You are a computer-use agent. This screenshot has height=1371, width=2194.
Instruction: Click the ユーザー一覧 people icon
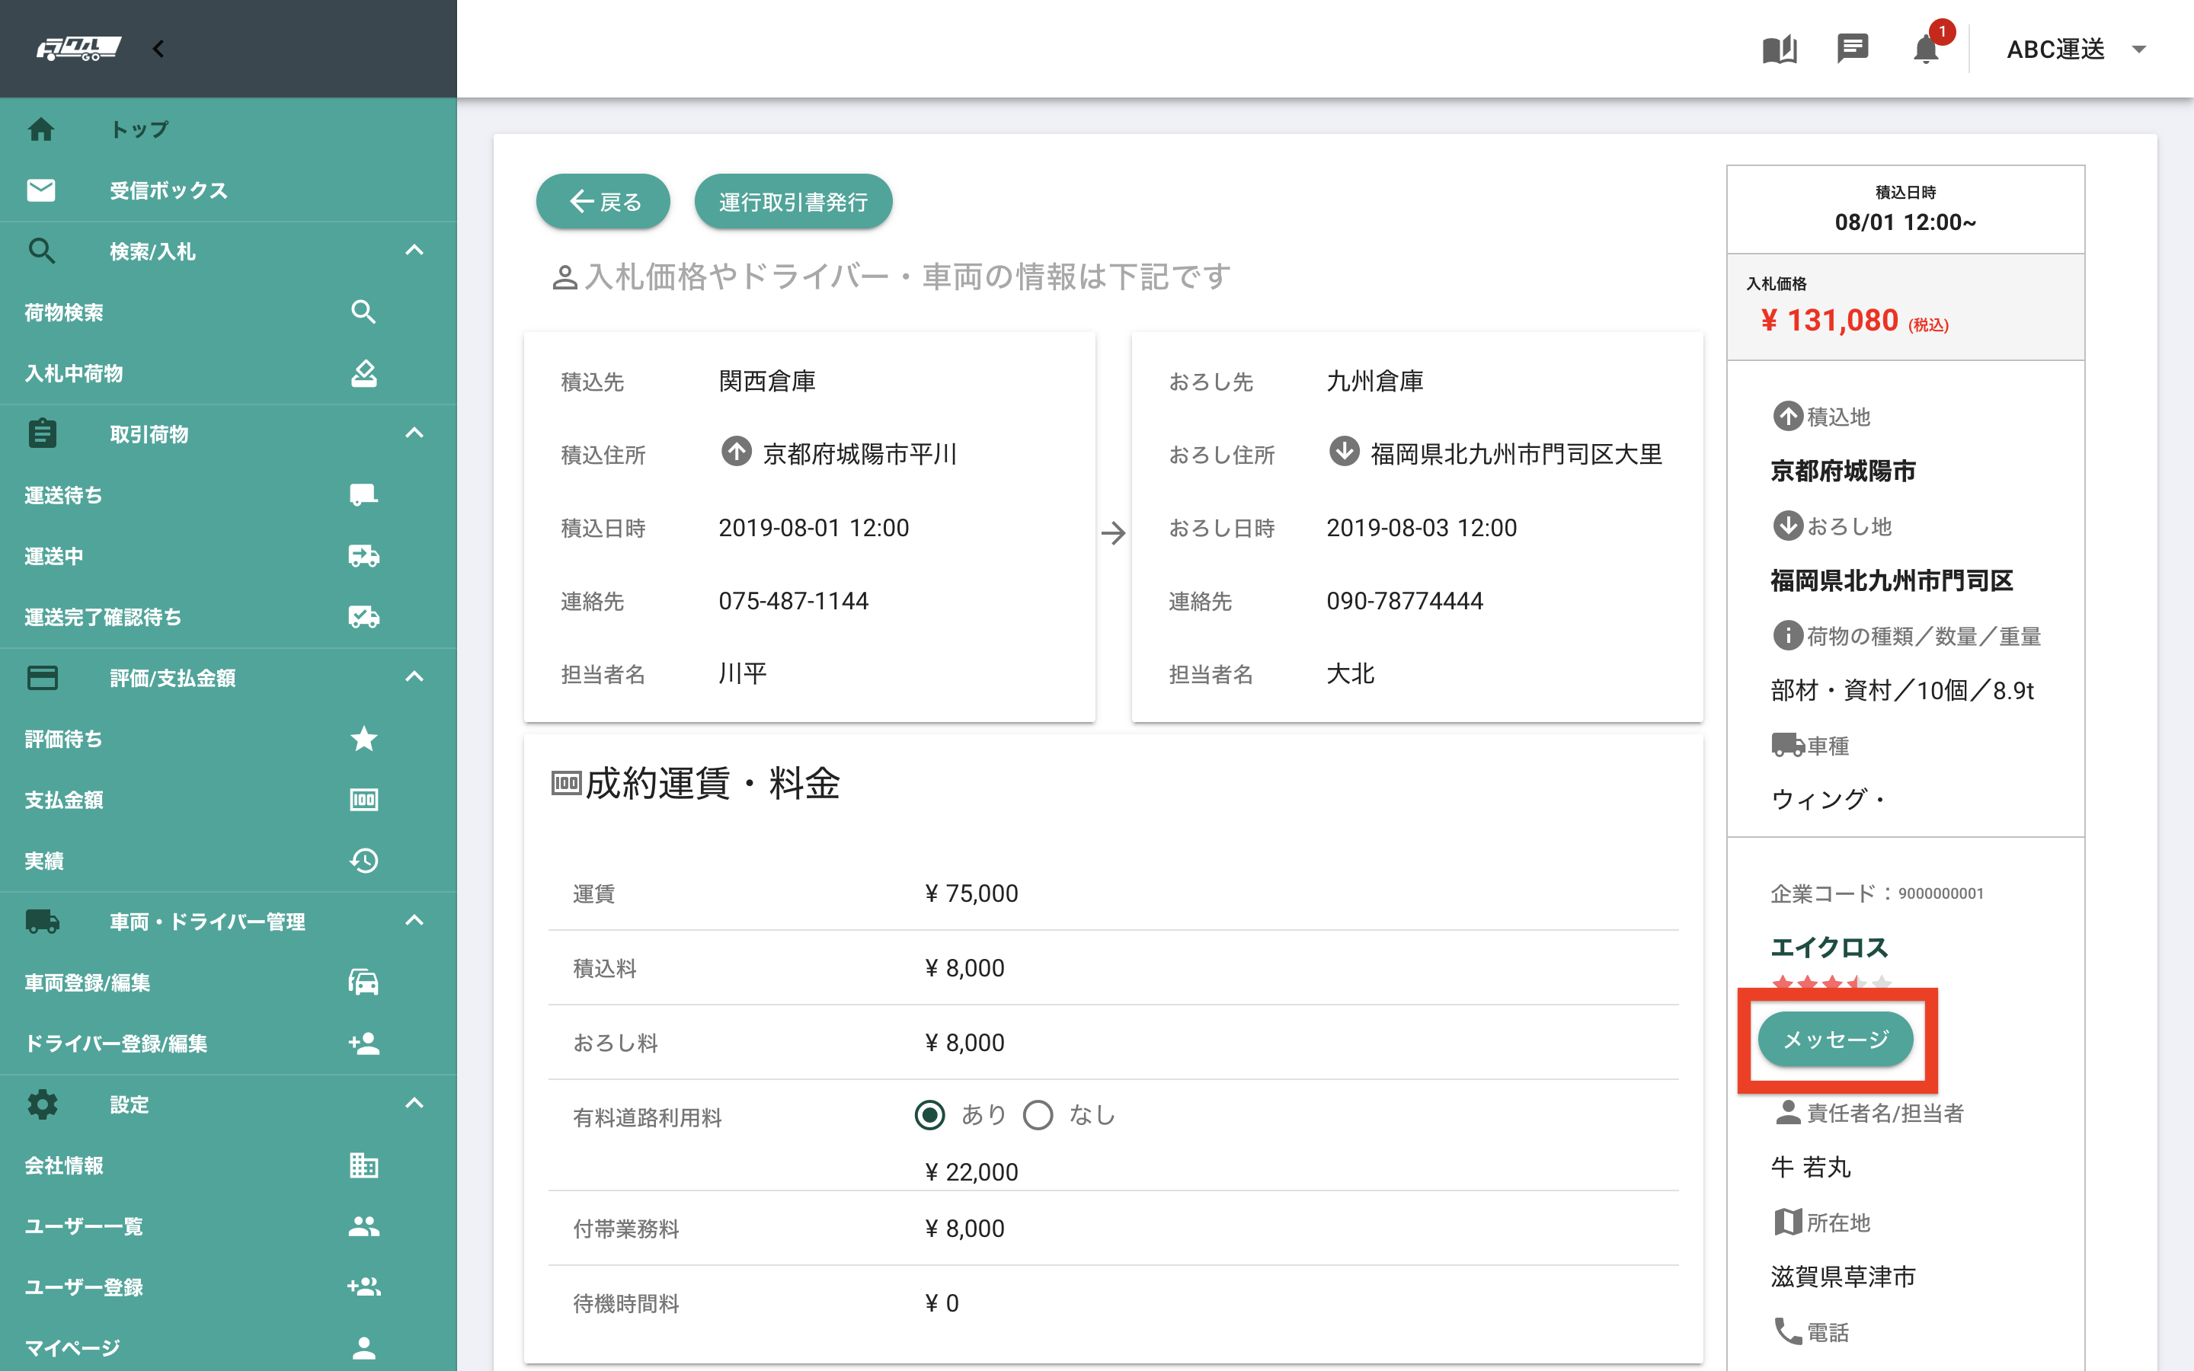[x=363, y=1226]
